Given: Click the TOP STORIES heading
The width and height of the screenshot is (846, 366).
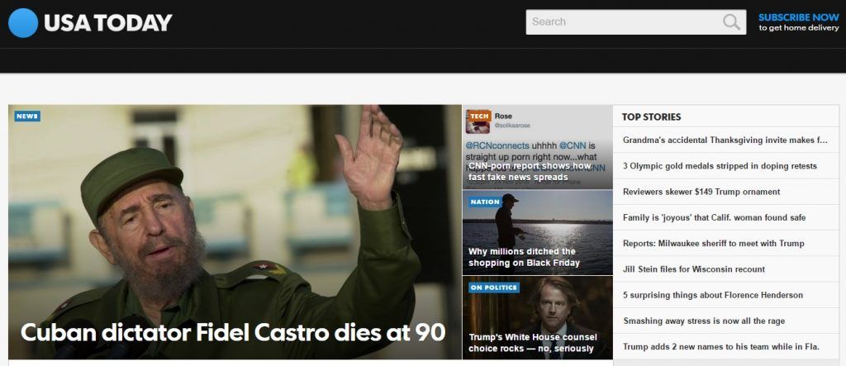Looking at the screenshot, I should click(x=651, y=116).
